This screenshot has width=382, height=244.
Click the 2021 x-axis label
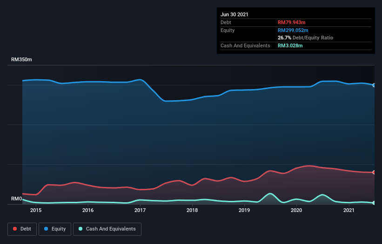coord(348,210)
